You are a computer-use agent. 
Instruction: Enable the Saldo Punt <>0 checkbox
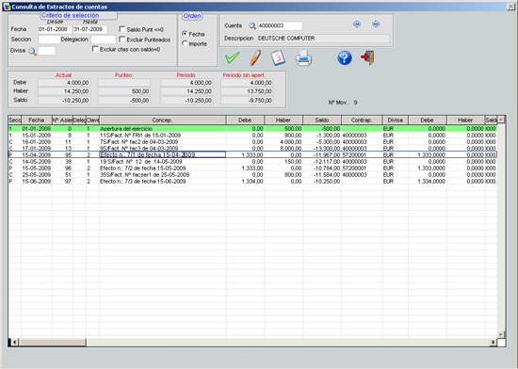pyautogui.click(x=121, y=29)
